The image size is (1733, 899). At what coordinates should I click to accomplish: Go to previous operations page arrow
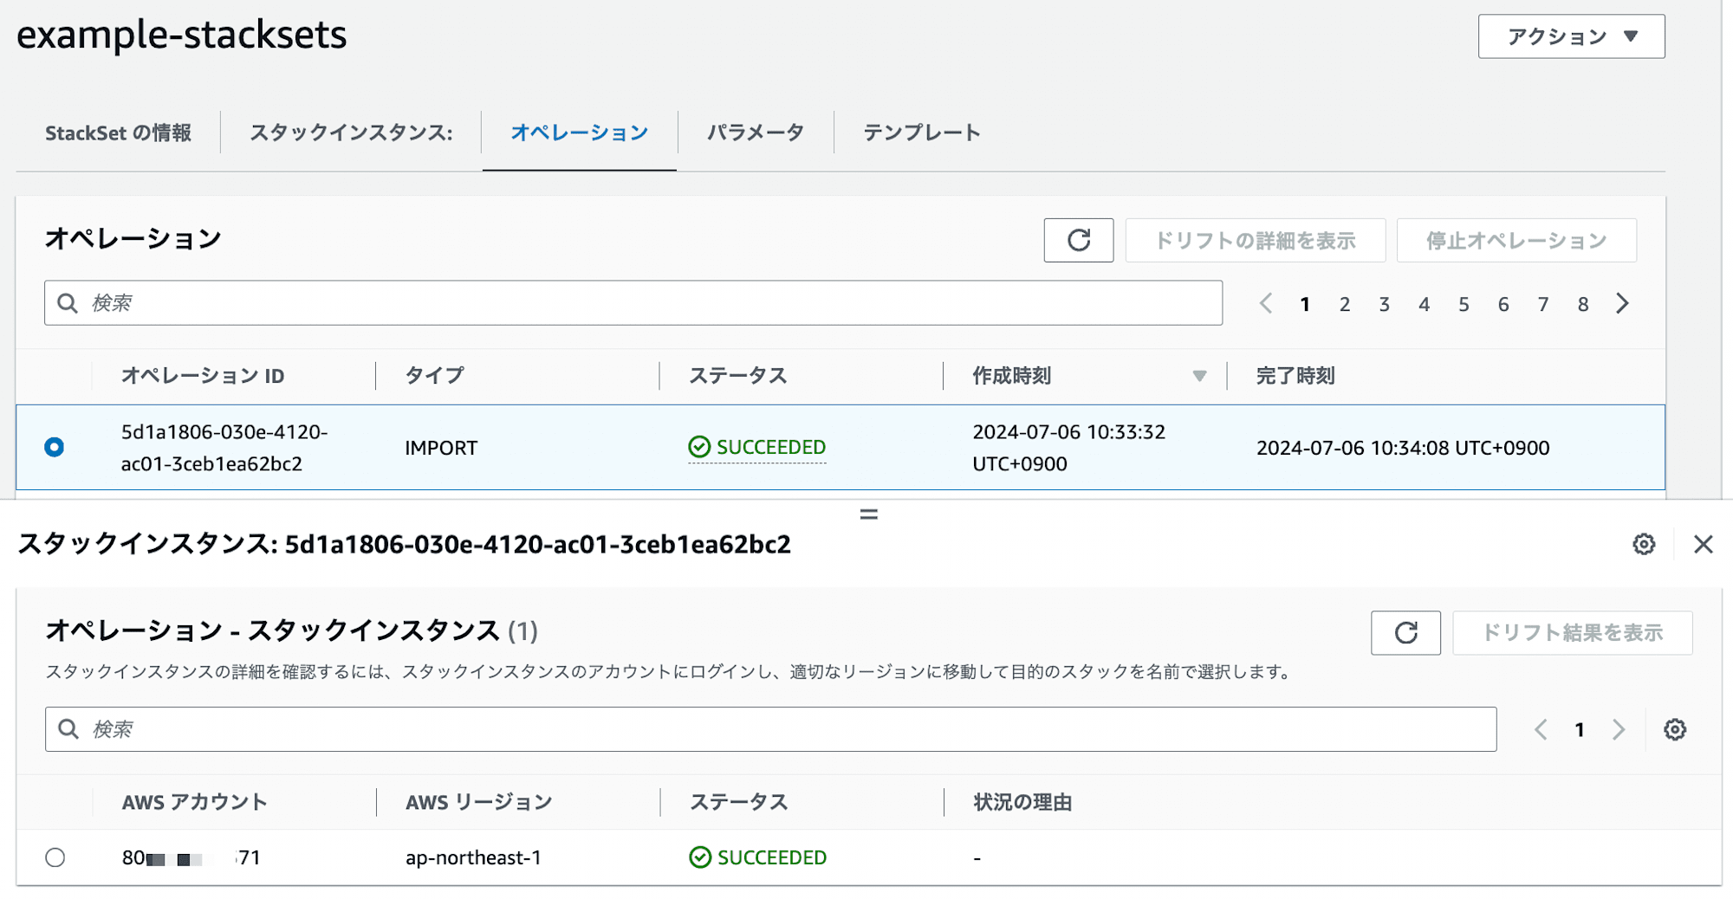[1266, 303]
